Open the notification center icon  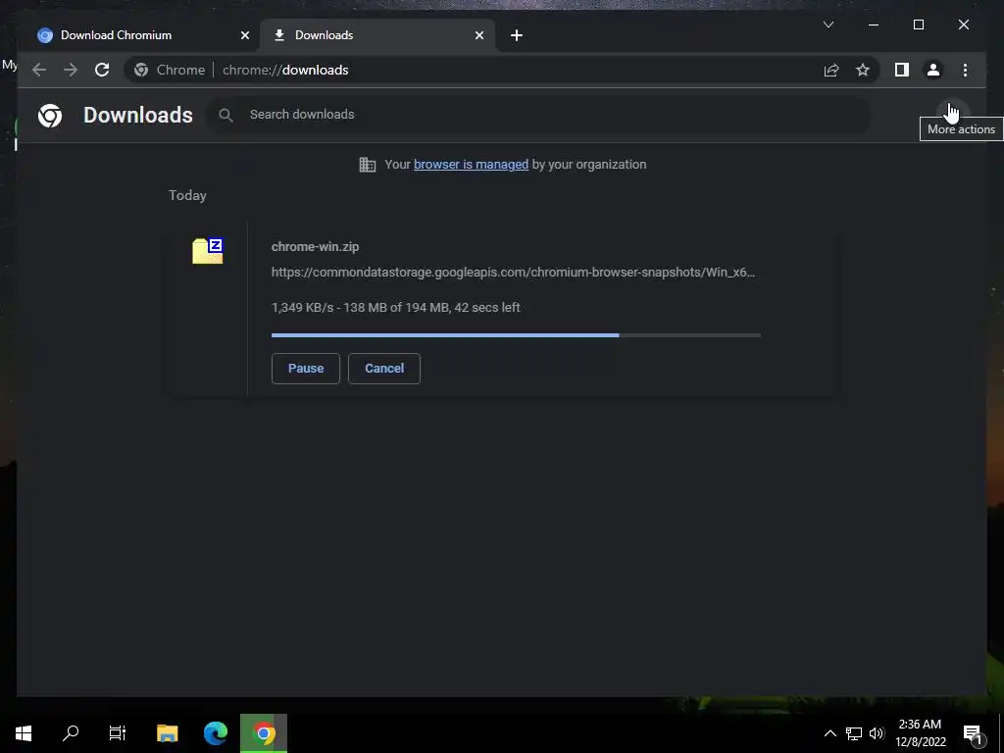pyautogui.click(x=973, y=733)
